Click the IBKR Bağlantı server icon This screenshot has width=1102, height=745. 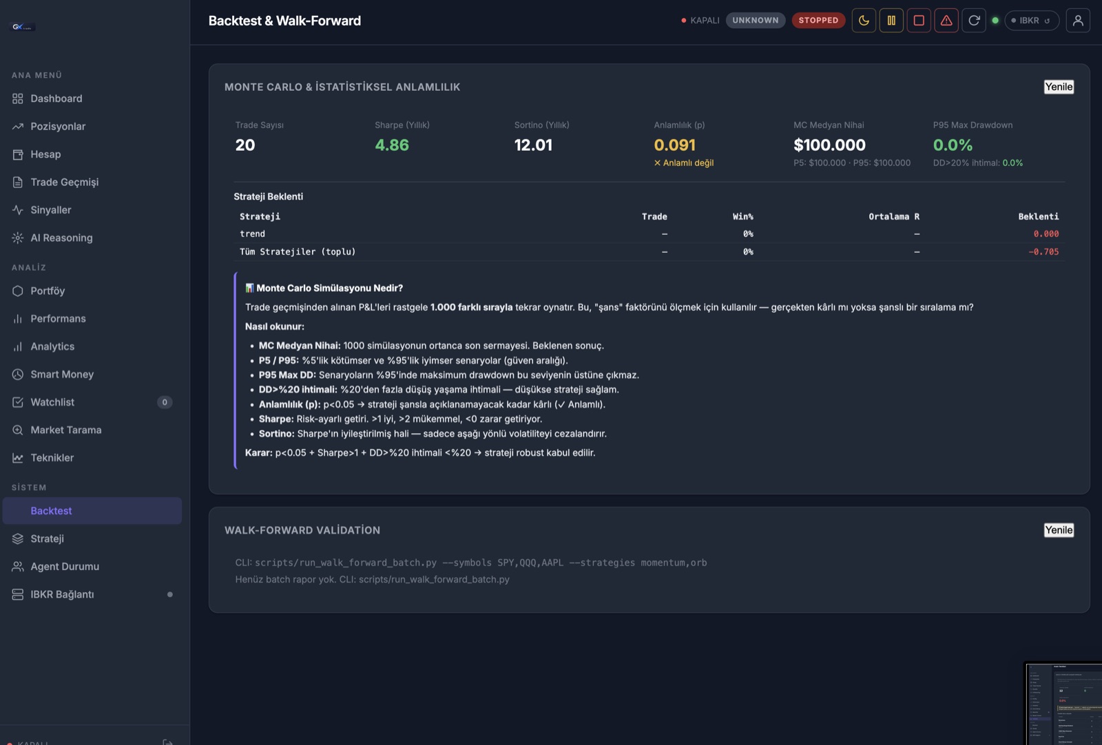coord(18,594)
